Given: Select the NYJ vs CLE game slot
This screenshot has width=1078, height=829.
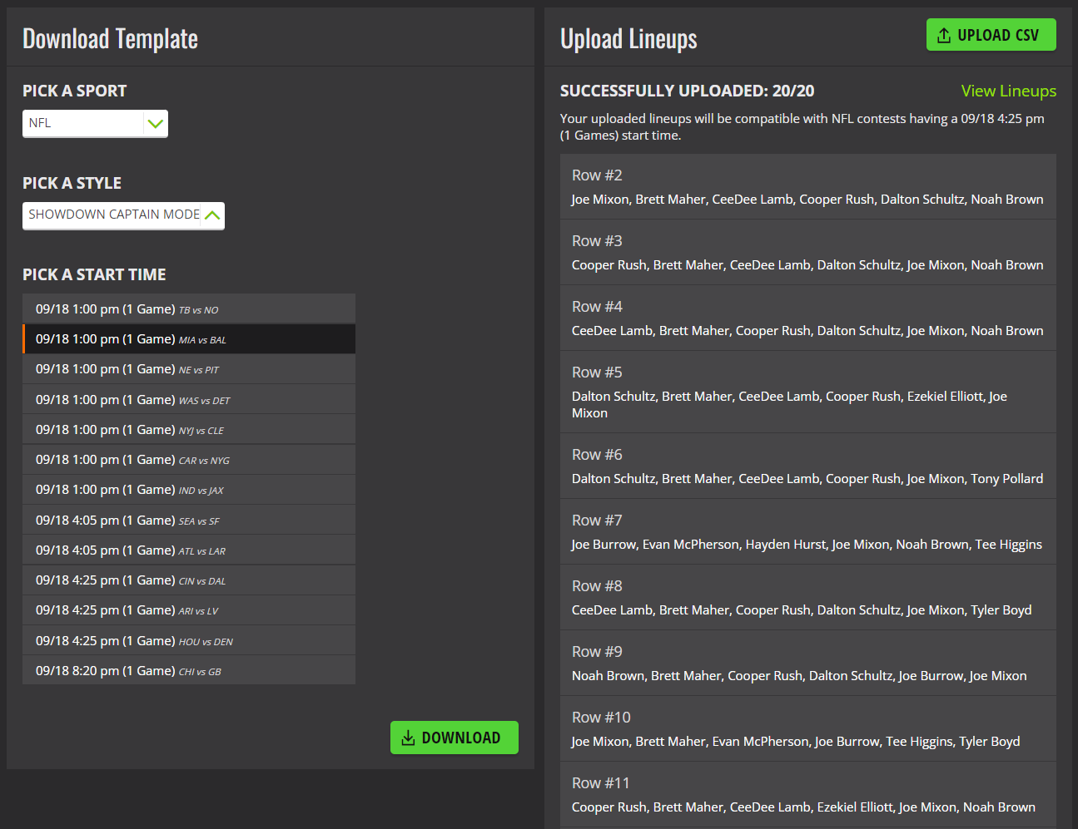Looking at the screenshot, I should click(189, 430).
